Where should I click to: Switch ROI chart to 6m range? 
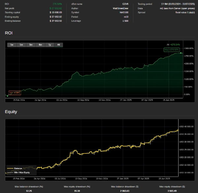(40, 45)
